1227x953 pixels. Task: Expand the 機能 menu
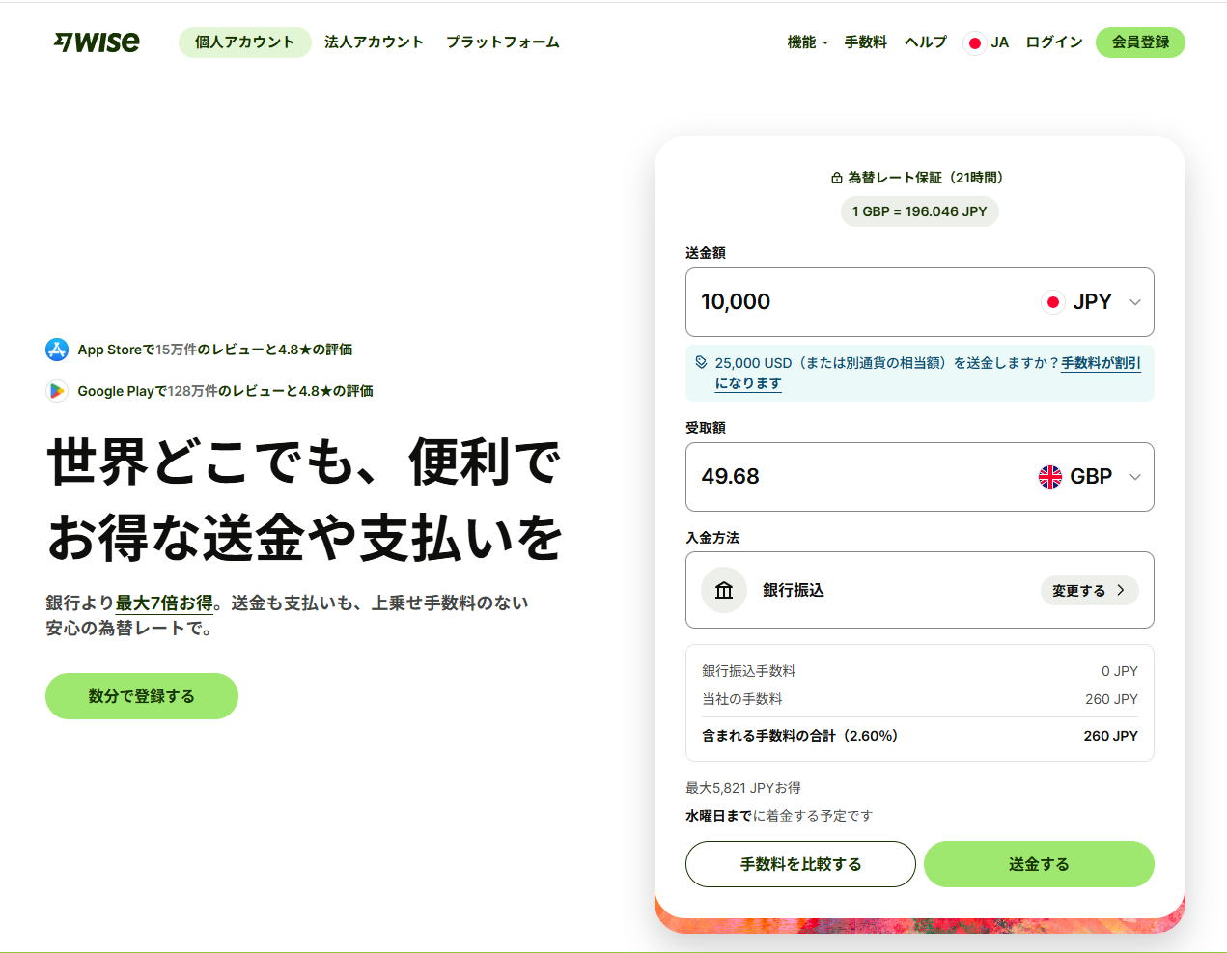tap(808, 42)
